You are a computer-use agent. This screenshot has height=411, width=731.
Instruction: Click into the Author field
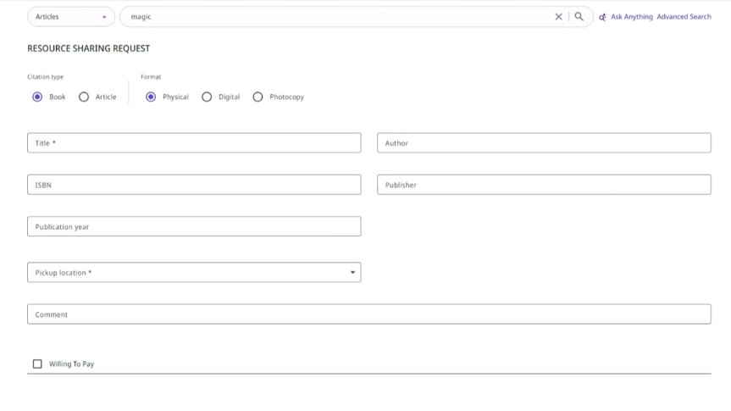pos(543,143)
